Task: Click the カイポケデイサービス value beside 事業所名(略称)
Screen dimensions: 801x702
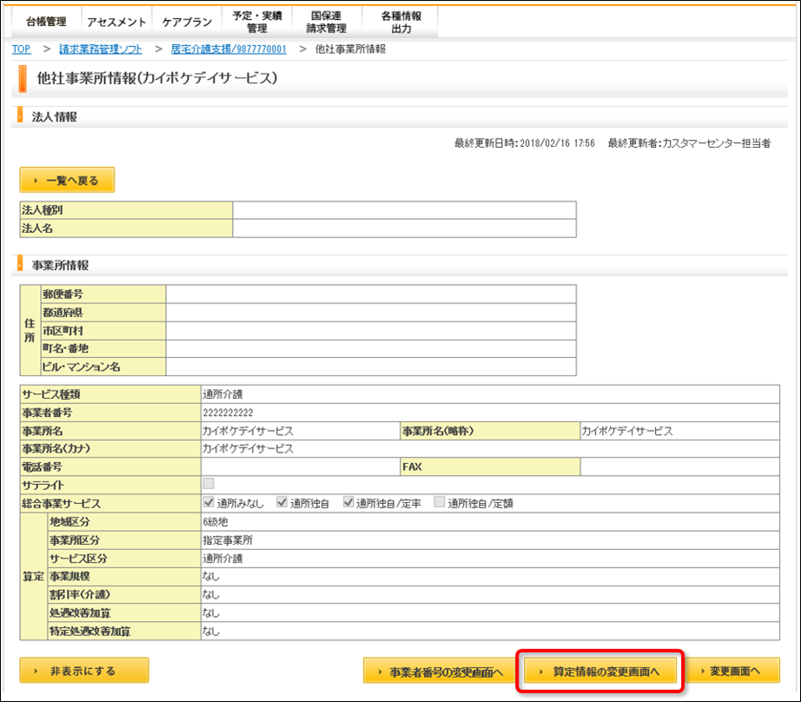Action: 627,431
